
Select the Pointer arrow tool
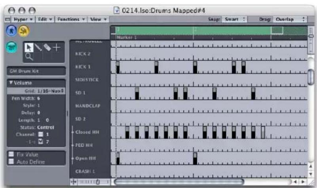coord(29,48)
